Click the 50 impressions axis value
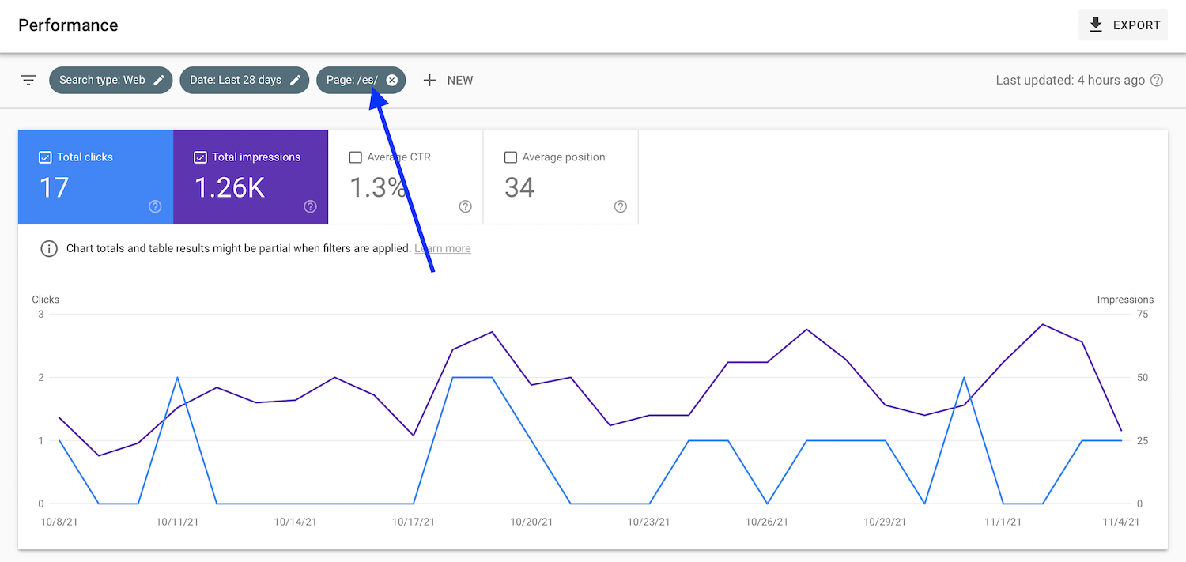Viewport: 1186px width, 562px height. coord(1143,377)
